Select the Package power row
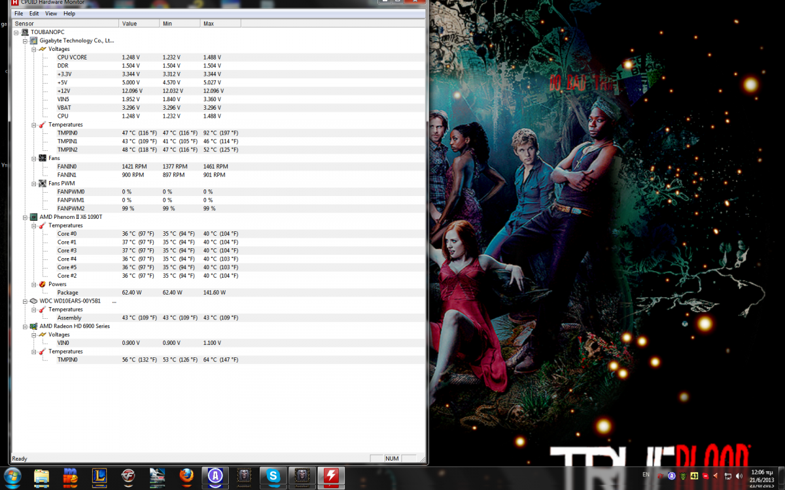 (218, 293)
